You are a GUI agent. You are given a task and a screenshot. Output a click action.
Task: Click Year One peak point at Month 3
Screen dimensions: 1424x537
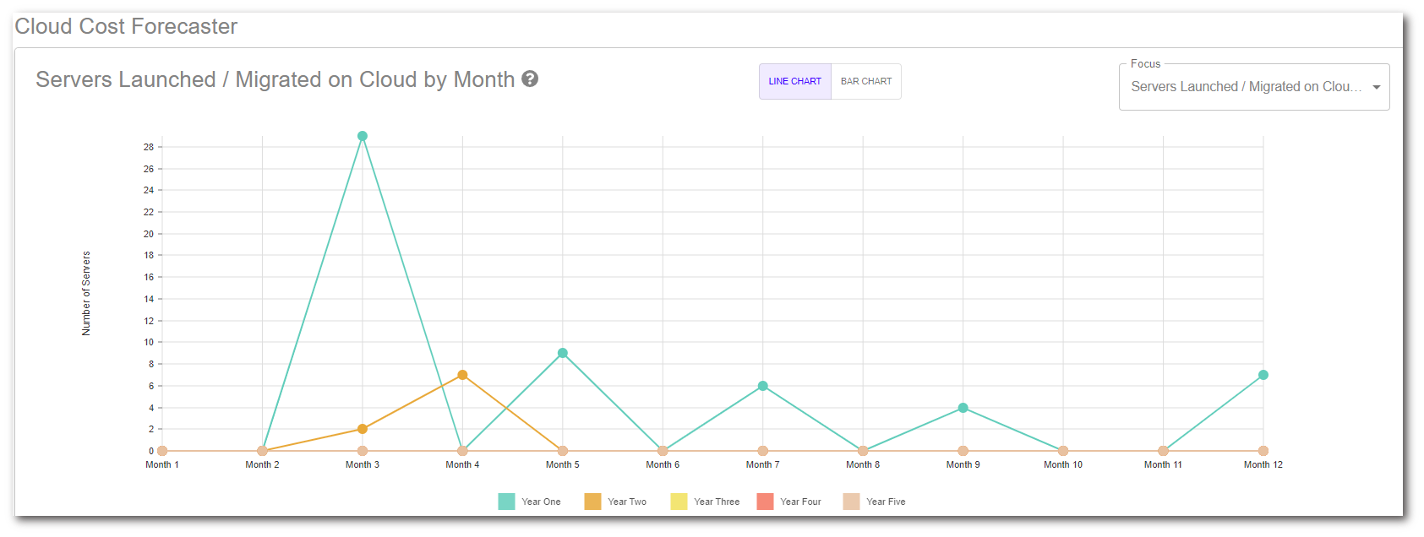363,136
